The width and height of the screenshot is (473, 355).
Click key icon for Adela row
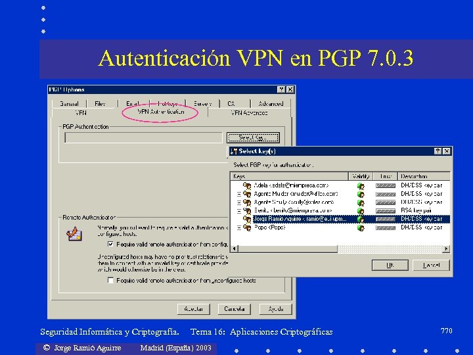pos(247,185)
